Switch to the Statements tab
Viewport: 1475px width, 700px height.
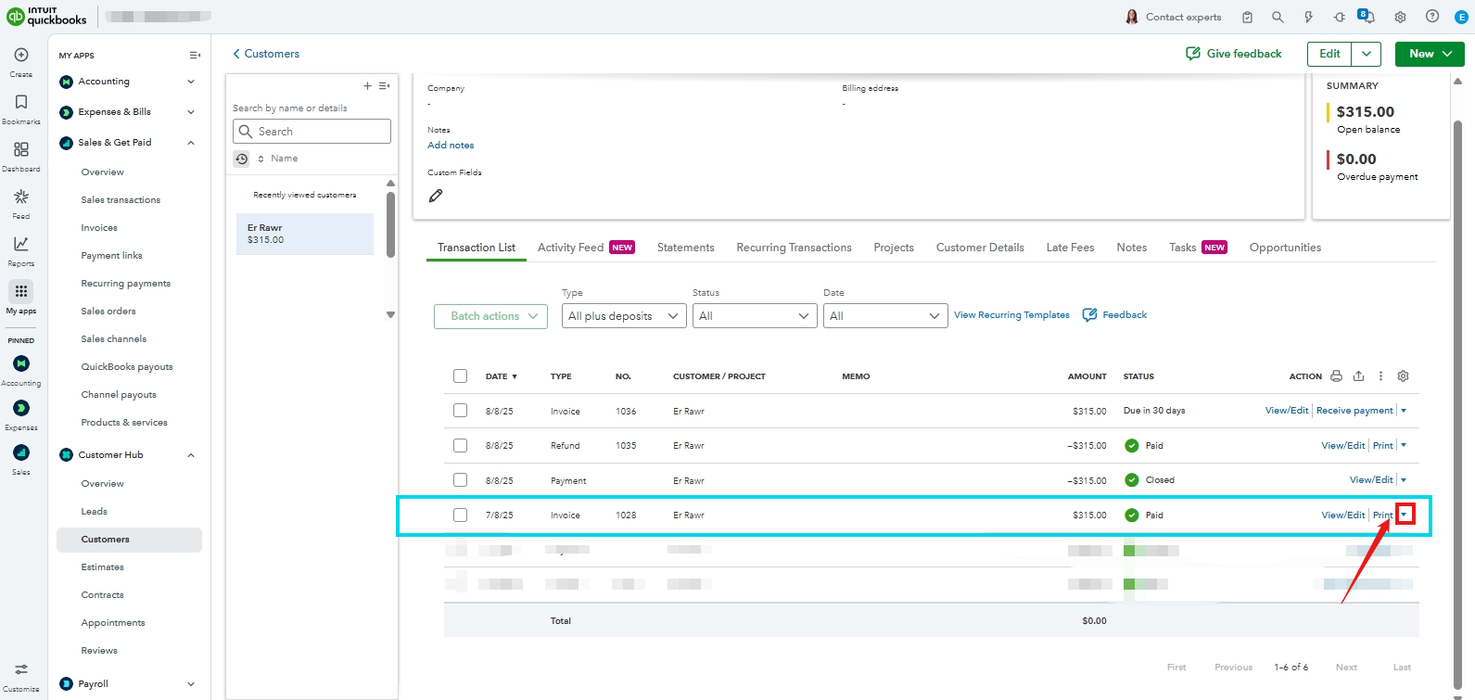[685, 248]
